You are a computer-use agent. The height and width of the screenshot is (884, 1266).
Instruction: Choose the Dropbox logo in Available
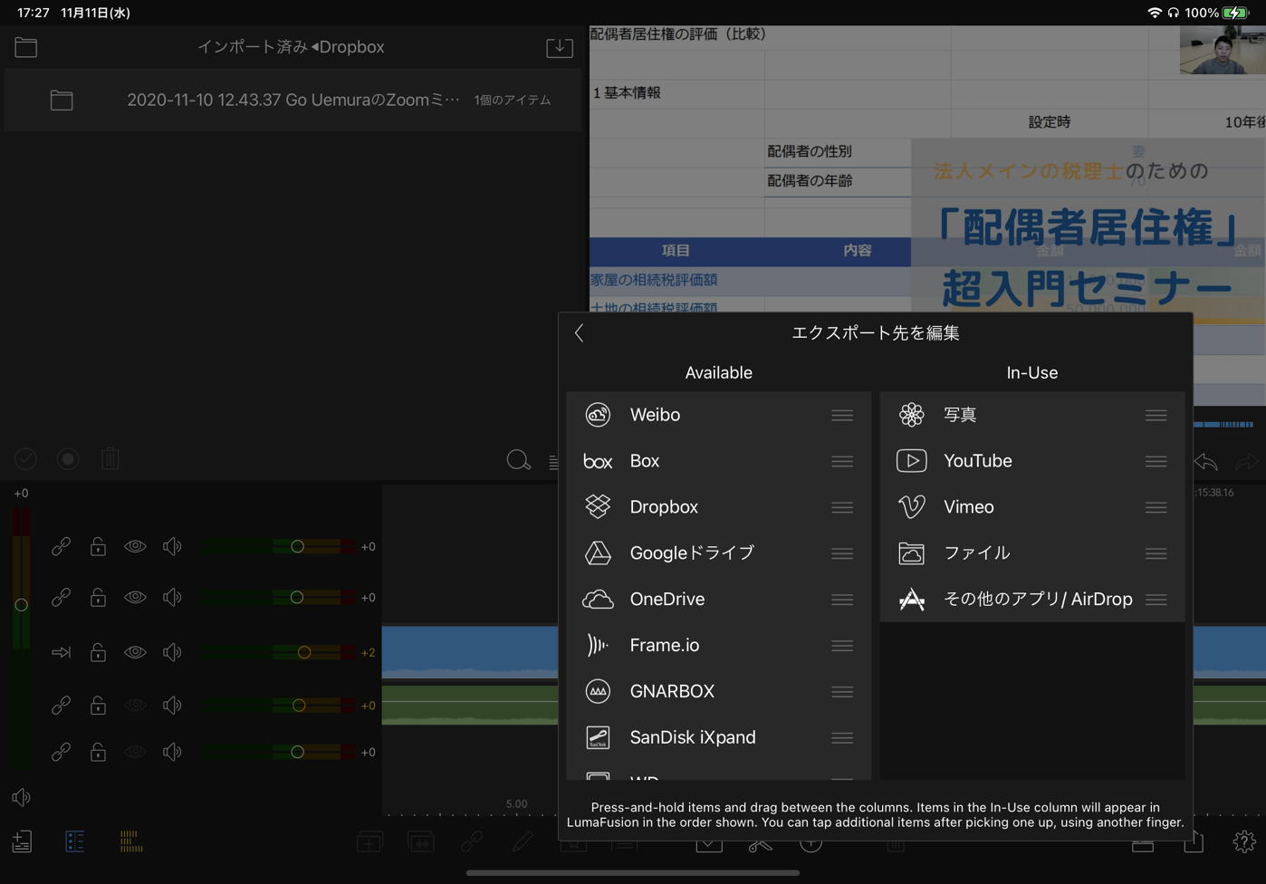click(598, 506)
